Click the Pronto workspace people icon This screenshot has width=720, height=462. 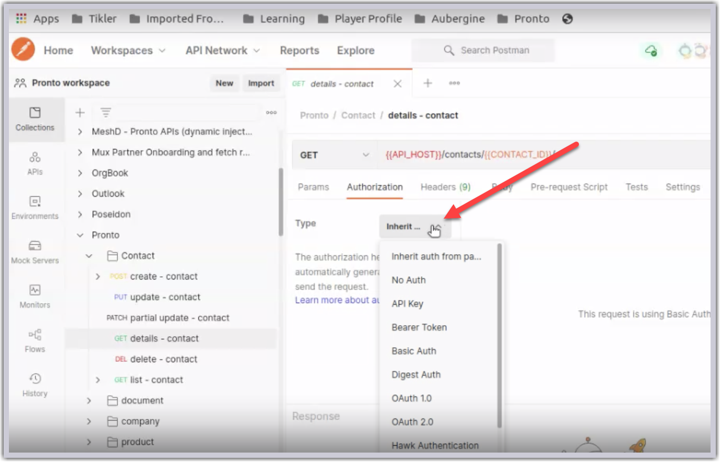click(20, 83)
